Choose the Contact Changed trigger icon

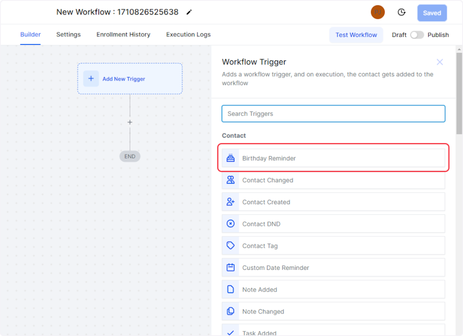click(x=231, y=180)
